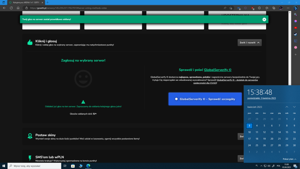Image resolution: width=300 pixels, height=169 pixels.
Task: Open a new browser tab
Action: (48, 2)
